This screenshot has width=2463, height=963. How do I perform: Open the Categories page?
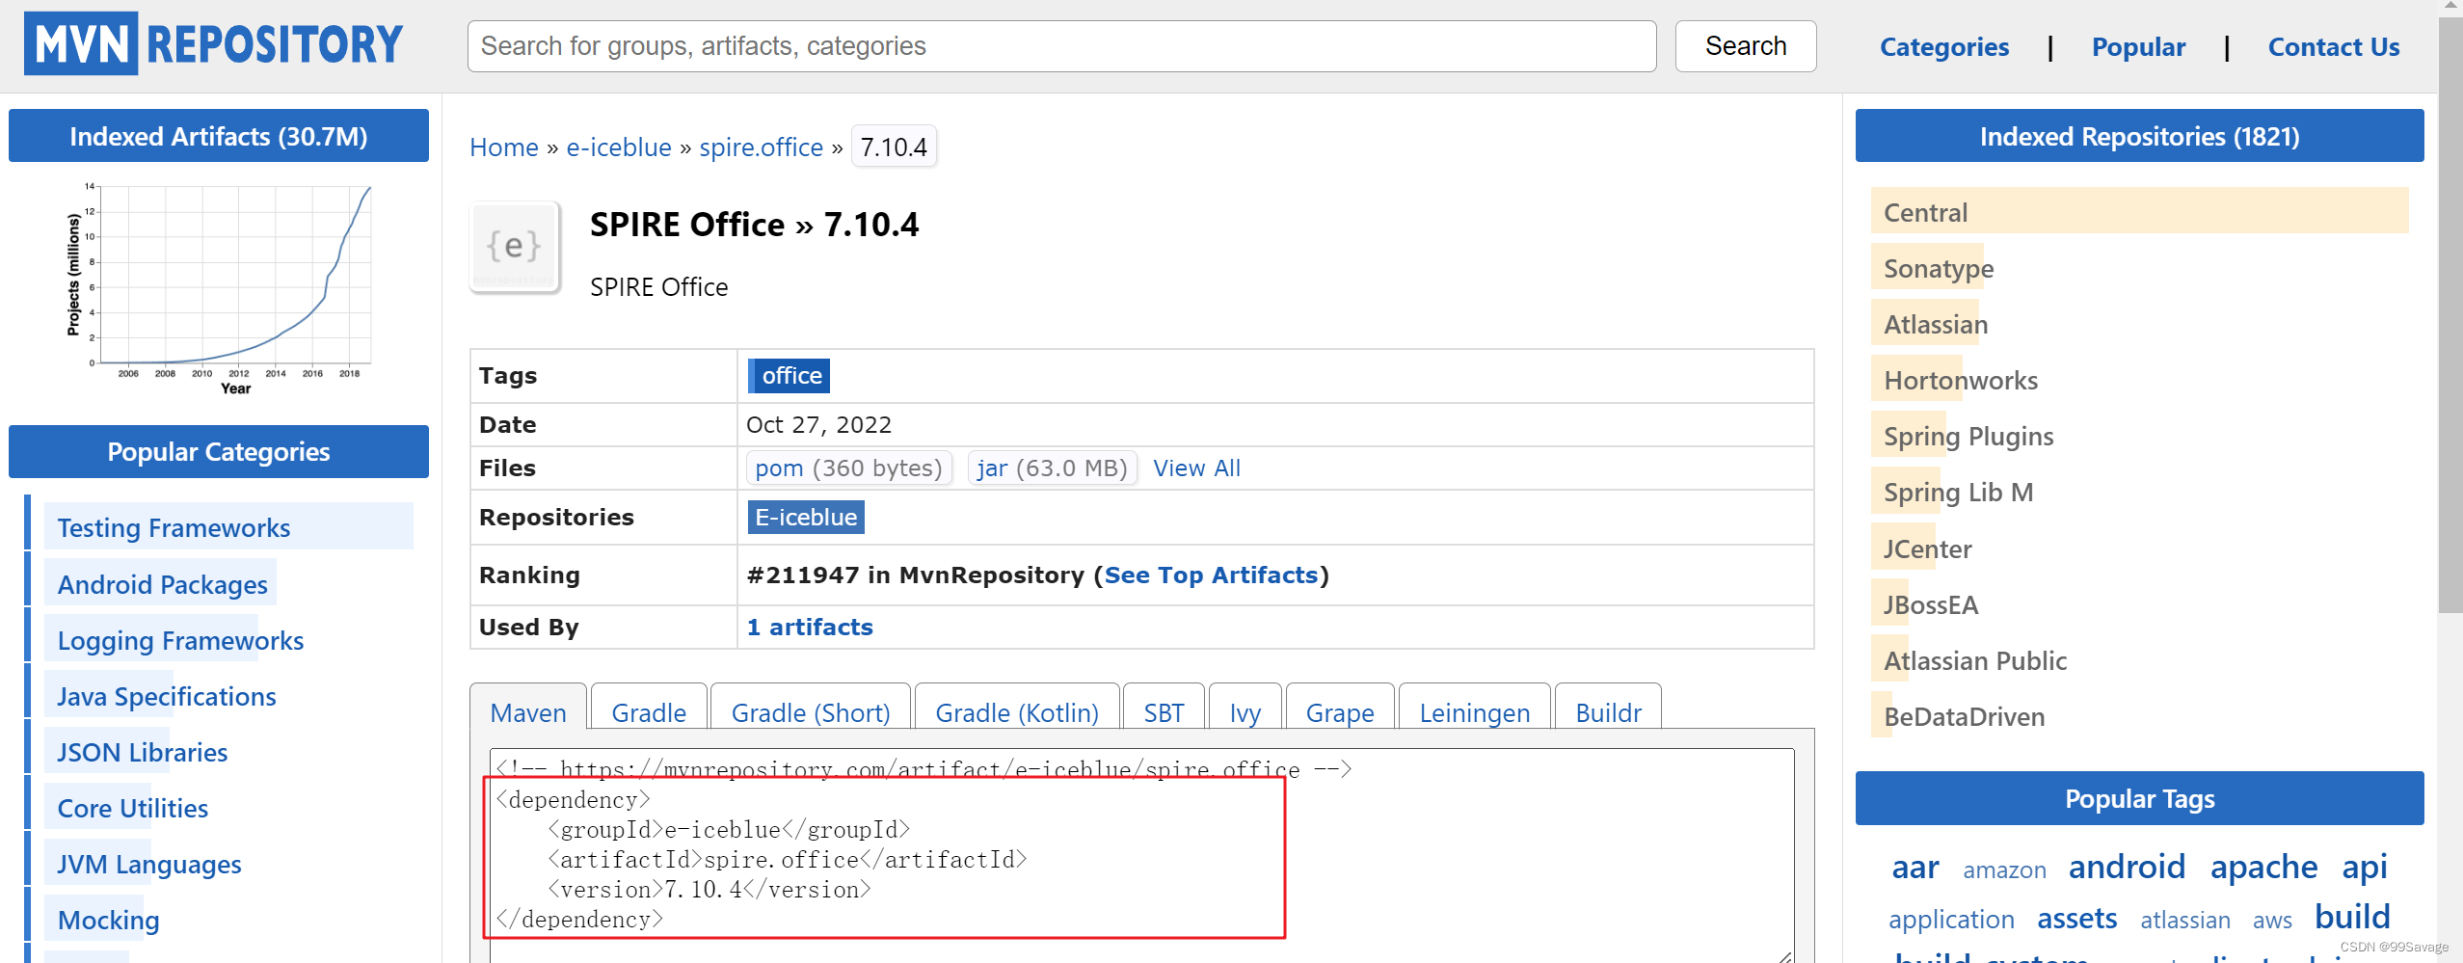(1943, 46)
